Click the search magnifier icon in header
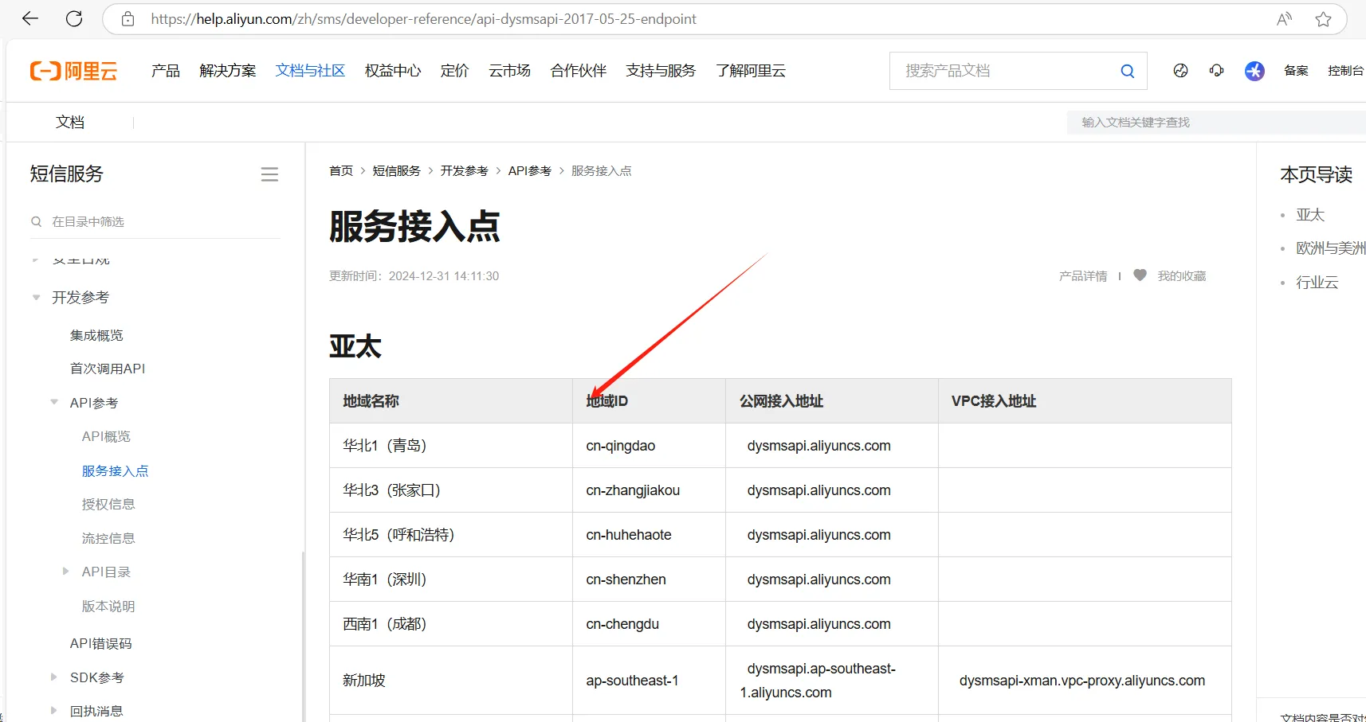1366x722 pixels. pos(1127,71)
